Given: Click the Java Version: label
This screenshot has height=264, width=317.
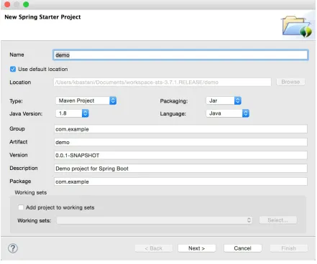Looking at the screenshot, I should [x=26, y=113].
